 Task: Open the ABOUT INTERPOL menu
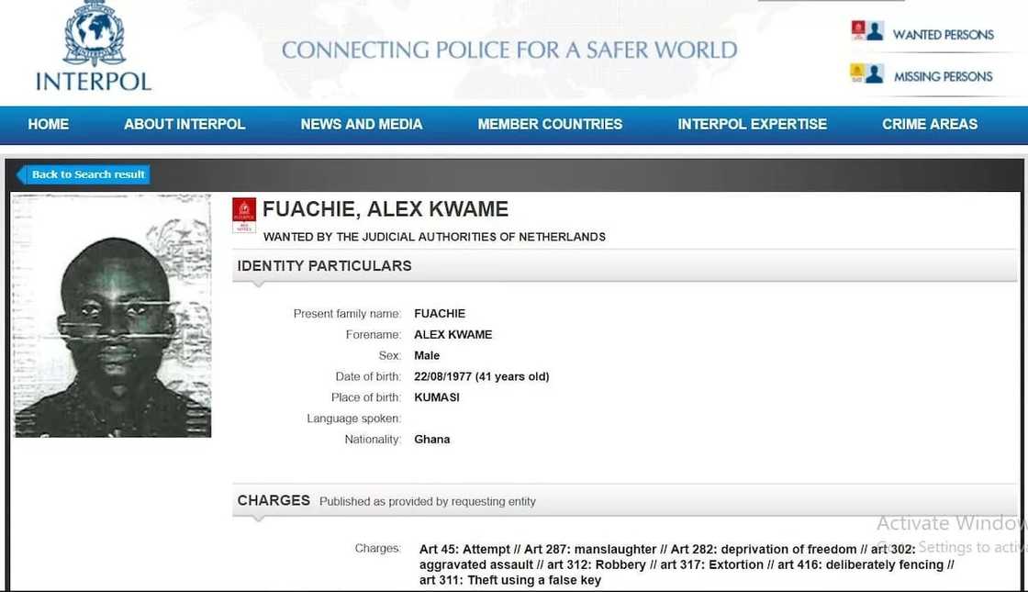point(184,124)
